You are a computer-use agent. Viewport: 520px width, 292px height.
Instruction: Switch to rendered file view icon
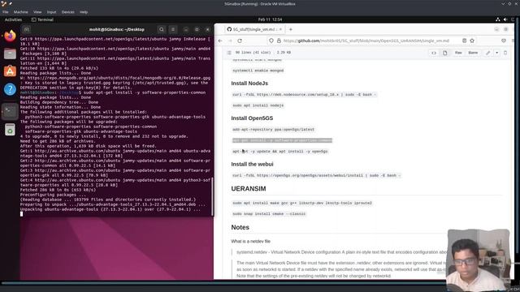click(x=444, y=53)
